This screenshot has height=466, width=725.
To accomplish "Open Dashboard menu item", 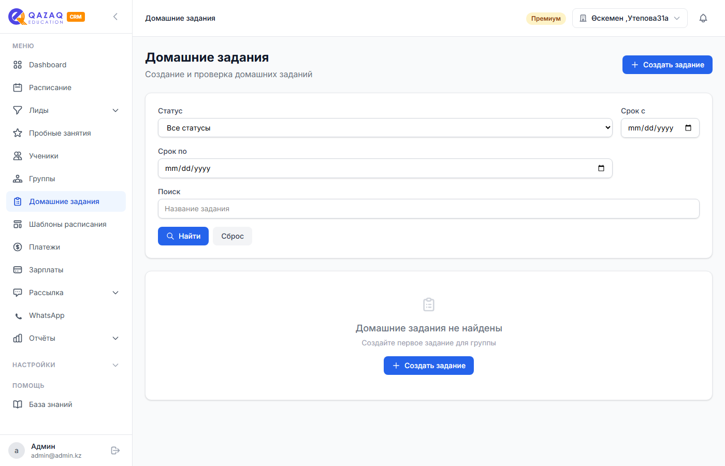I will [x=66, y=65].
